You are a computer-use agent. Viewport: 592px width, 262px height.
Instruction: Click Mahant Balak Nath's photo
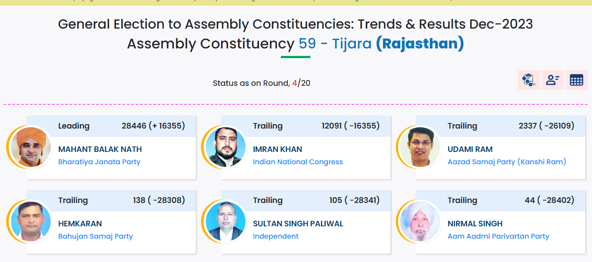point(28,147)
